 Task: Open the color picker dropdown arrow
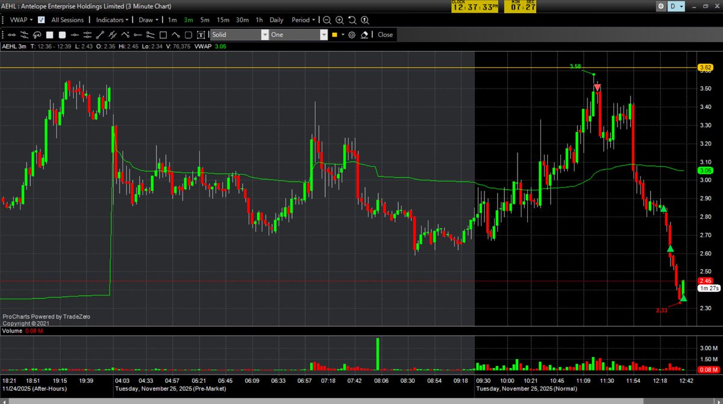click(343, 35)
